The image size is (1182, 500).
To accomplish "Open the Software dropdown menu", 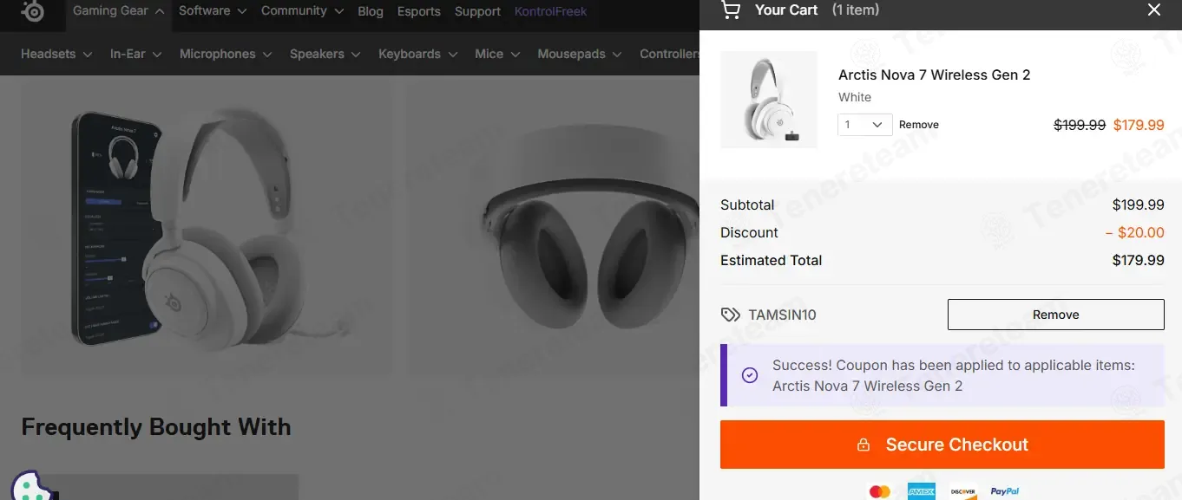I will point(213,11).
